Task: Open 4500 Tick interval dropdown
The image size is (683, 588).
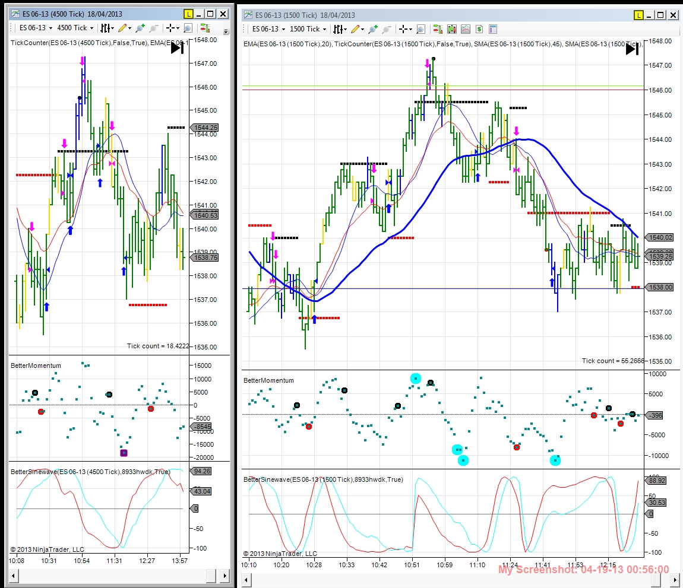Action: click(75, 28)
